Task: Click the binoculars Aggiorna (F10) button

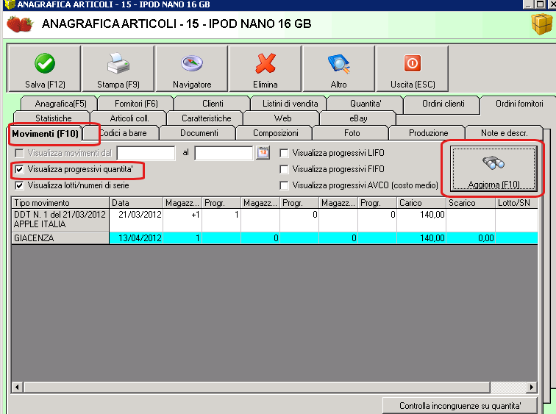Action: pyautogui.click(x=493, y=168)
